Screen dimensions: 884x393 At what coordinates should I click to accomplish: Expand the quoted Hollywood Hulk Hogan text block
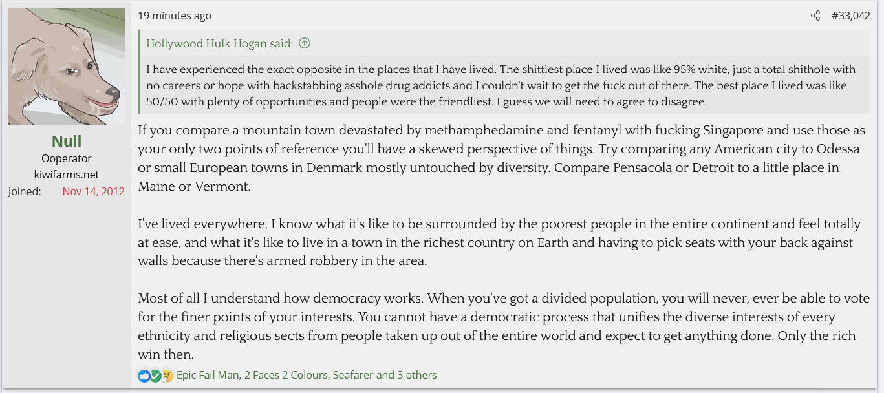(x=504, y=85)
